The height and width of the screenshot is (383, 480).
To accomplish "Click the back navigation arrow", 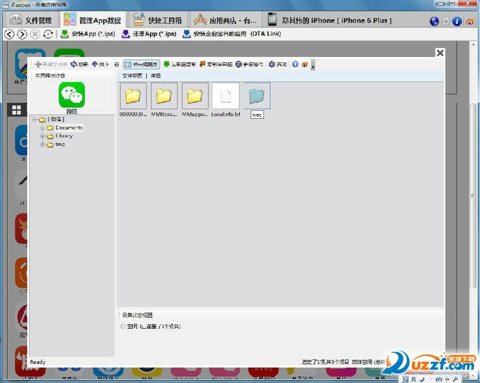I will (x=10, y=34).
